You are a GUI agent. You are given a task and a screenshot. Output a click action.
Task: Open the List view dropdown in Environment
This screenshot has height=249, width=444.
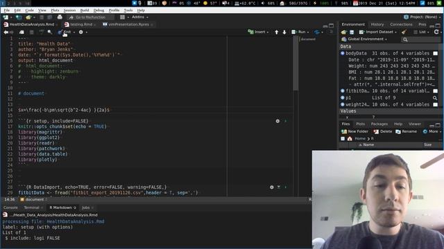click(x=421, y=33)
